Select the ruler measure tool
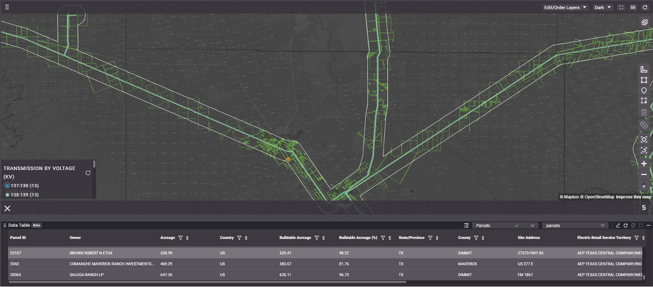 [644, 70]
